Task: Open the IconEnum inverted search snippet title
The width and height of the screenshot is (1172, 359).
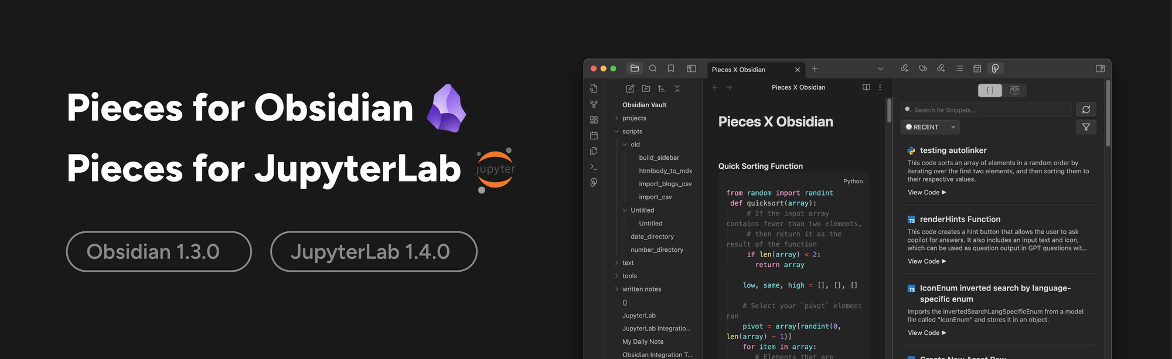Action: click(995, 293)
